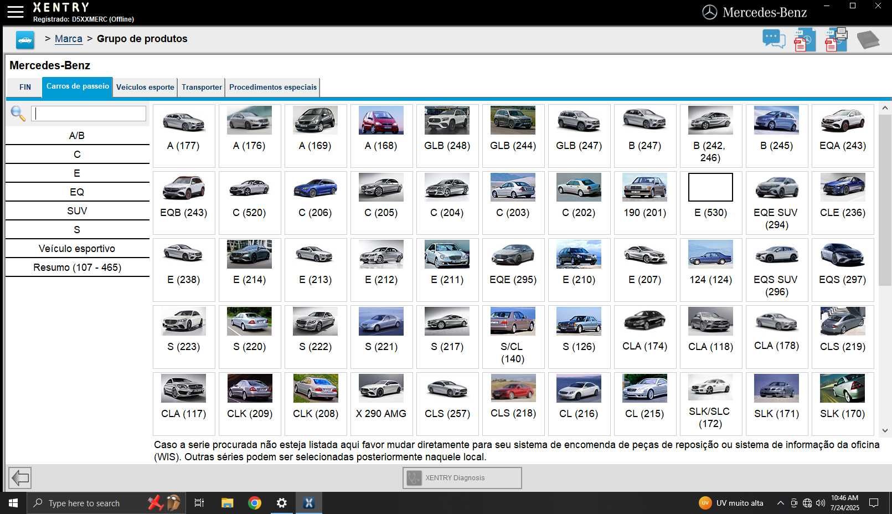Click the magnifying glass search icon
The height and width of the screenshot is (514, 892).
pos(18,114)
